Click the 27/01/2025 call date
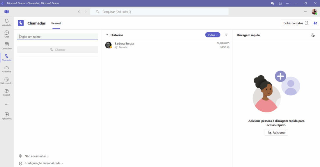Image resolution: width=320 pixels, height=167 pixels. [223, 43]
